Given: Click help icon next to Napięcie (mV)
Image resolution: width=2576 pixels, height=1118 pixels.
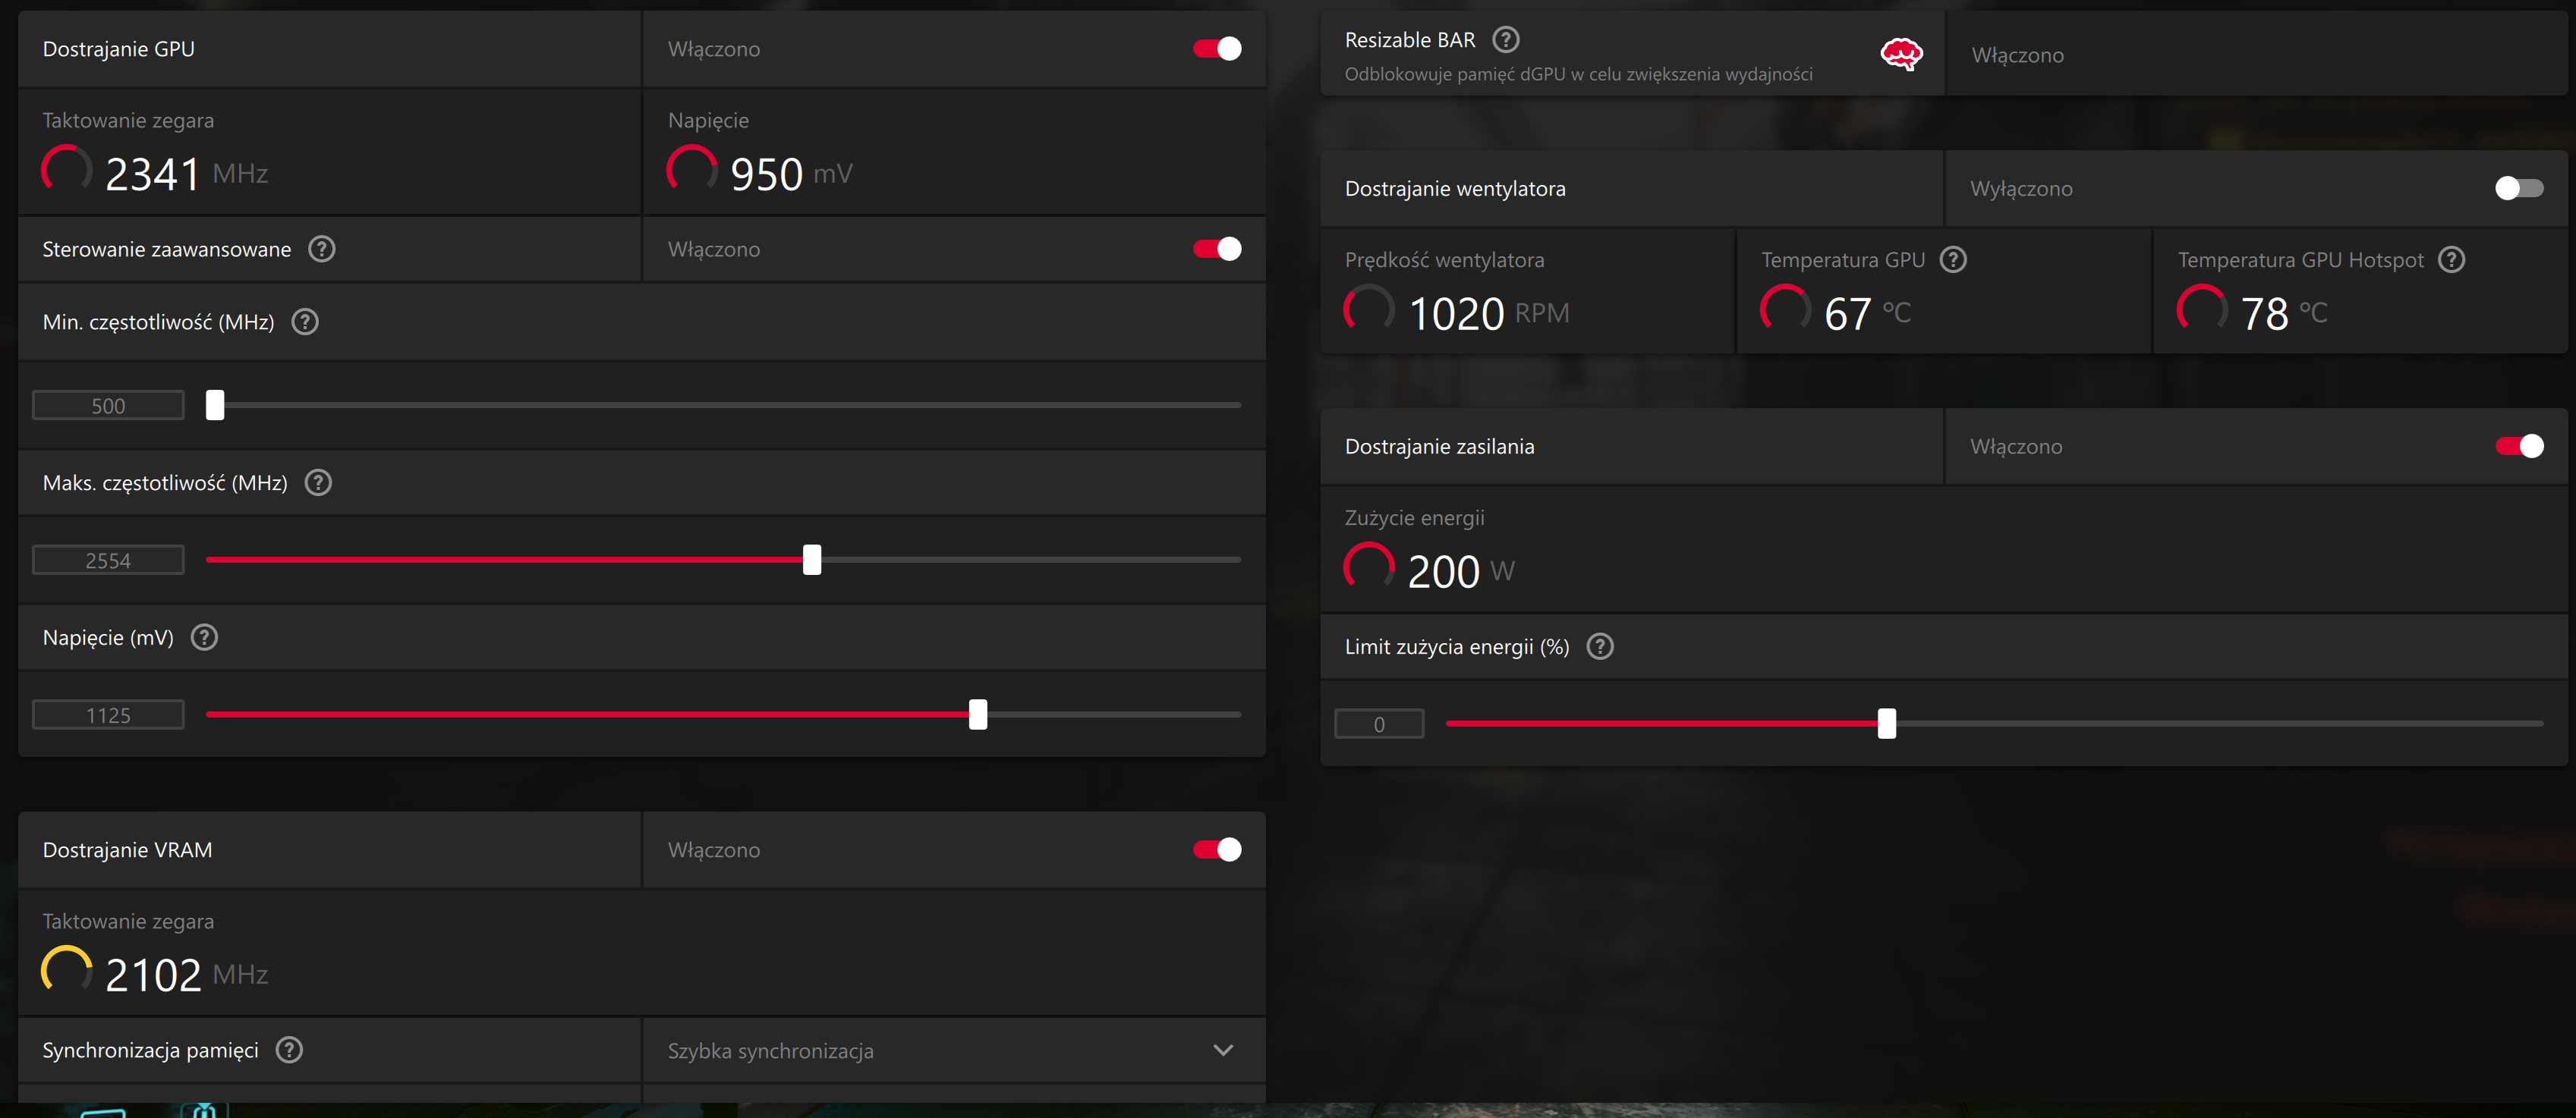Looking at the screenshot, I should click(204, 637).
